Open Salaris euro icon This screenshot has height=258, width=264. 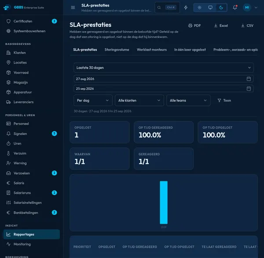(8, 183)
